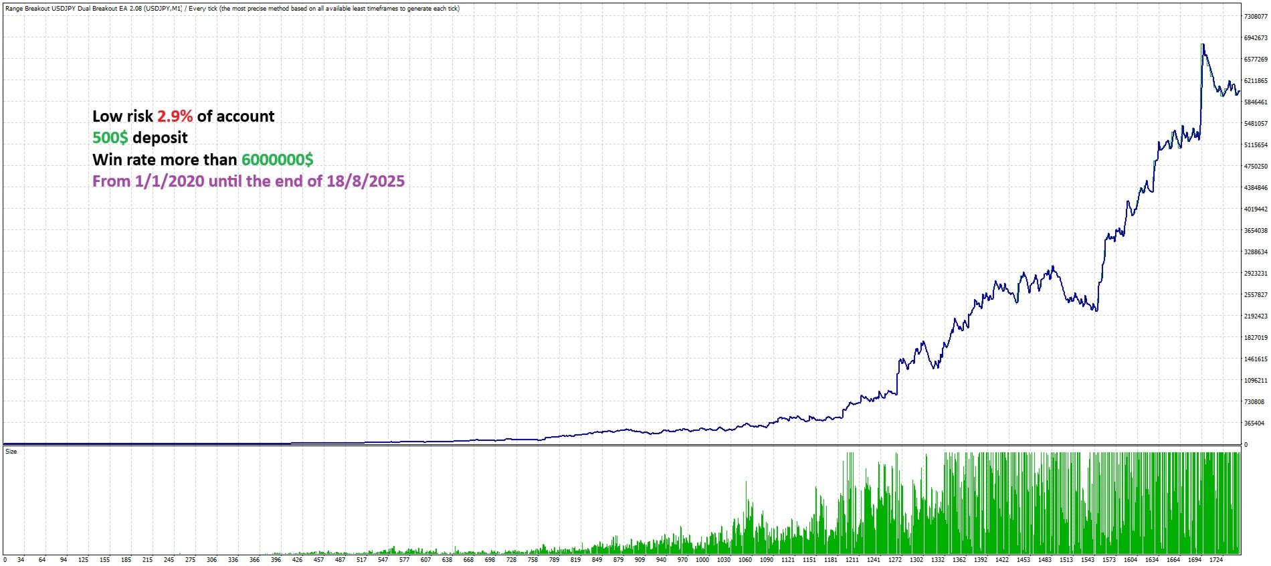This screenshot has height=566, width=1271.
Task: Select the 1453 tick label on the trade axis
Action: tap(1023, 560)
